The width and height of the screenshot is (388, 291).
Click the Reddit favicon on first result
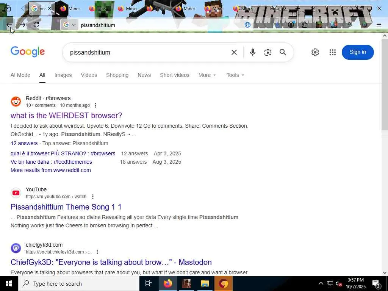(x=16, y=102)
